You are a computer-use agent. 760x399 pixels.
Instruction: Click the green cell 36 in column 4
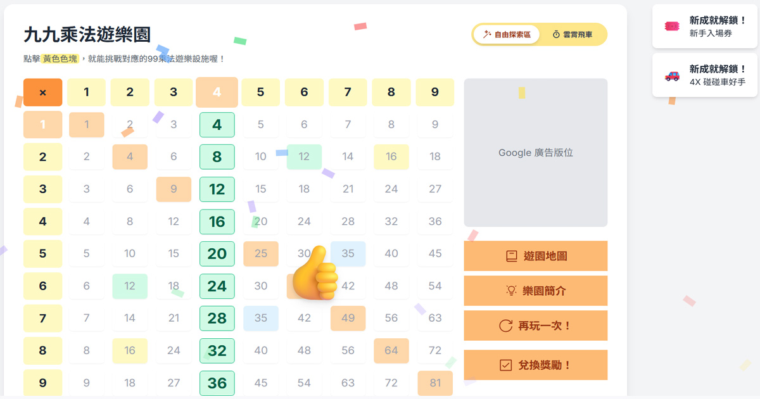pyautogui.click(x=217, y=383)
